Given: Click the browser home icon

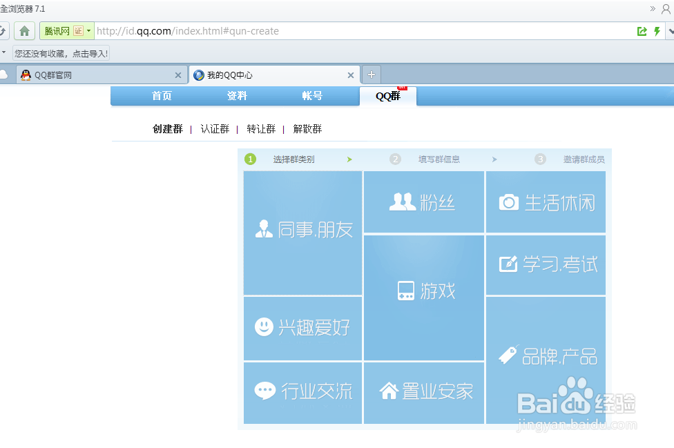Looking at the screenshot, I should tap(24, 31).
